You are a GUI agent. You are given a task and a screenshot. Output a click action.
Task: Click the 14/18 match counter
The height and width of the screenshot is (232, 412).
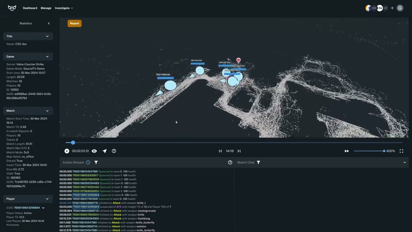pos(229,151)
